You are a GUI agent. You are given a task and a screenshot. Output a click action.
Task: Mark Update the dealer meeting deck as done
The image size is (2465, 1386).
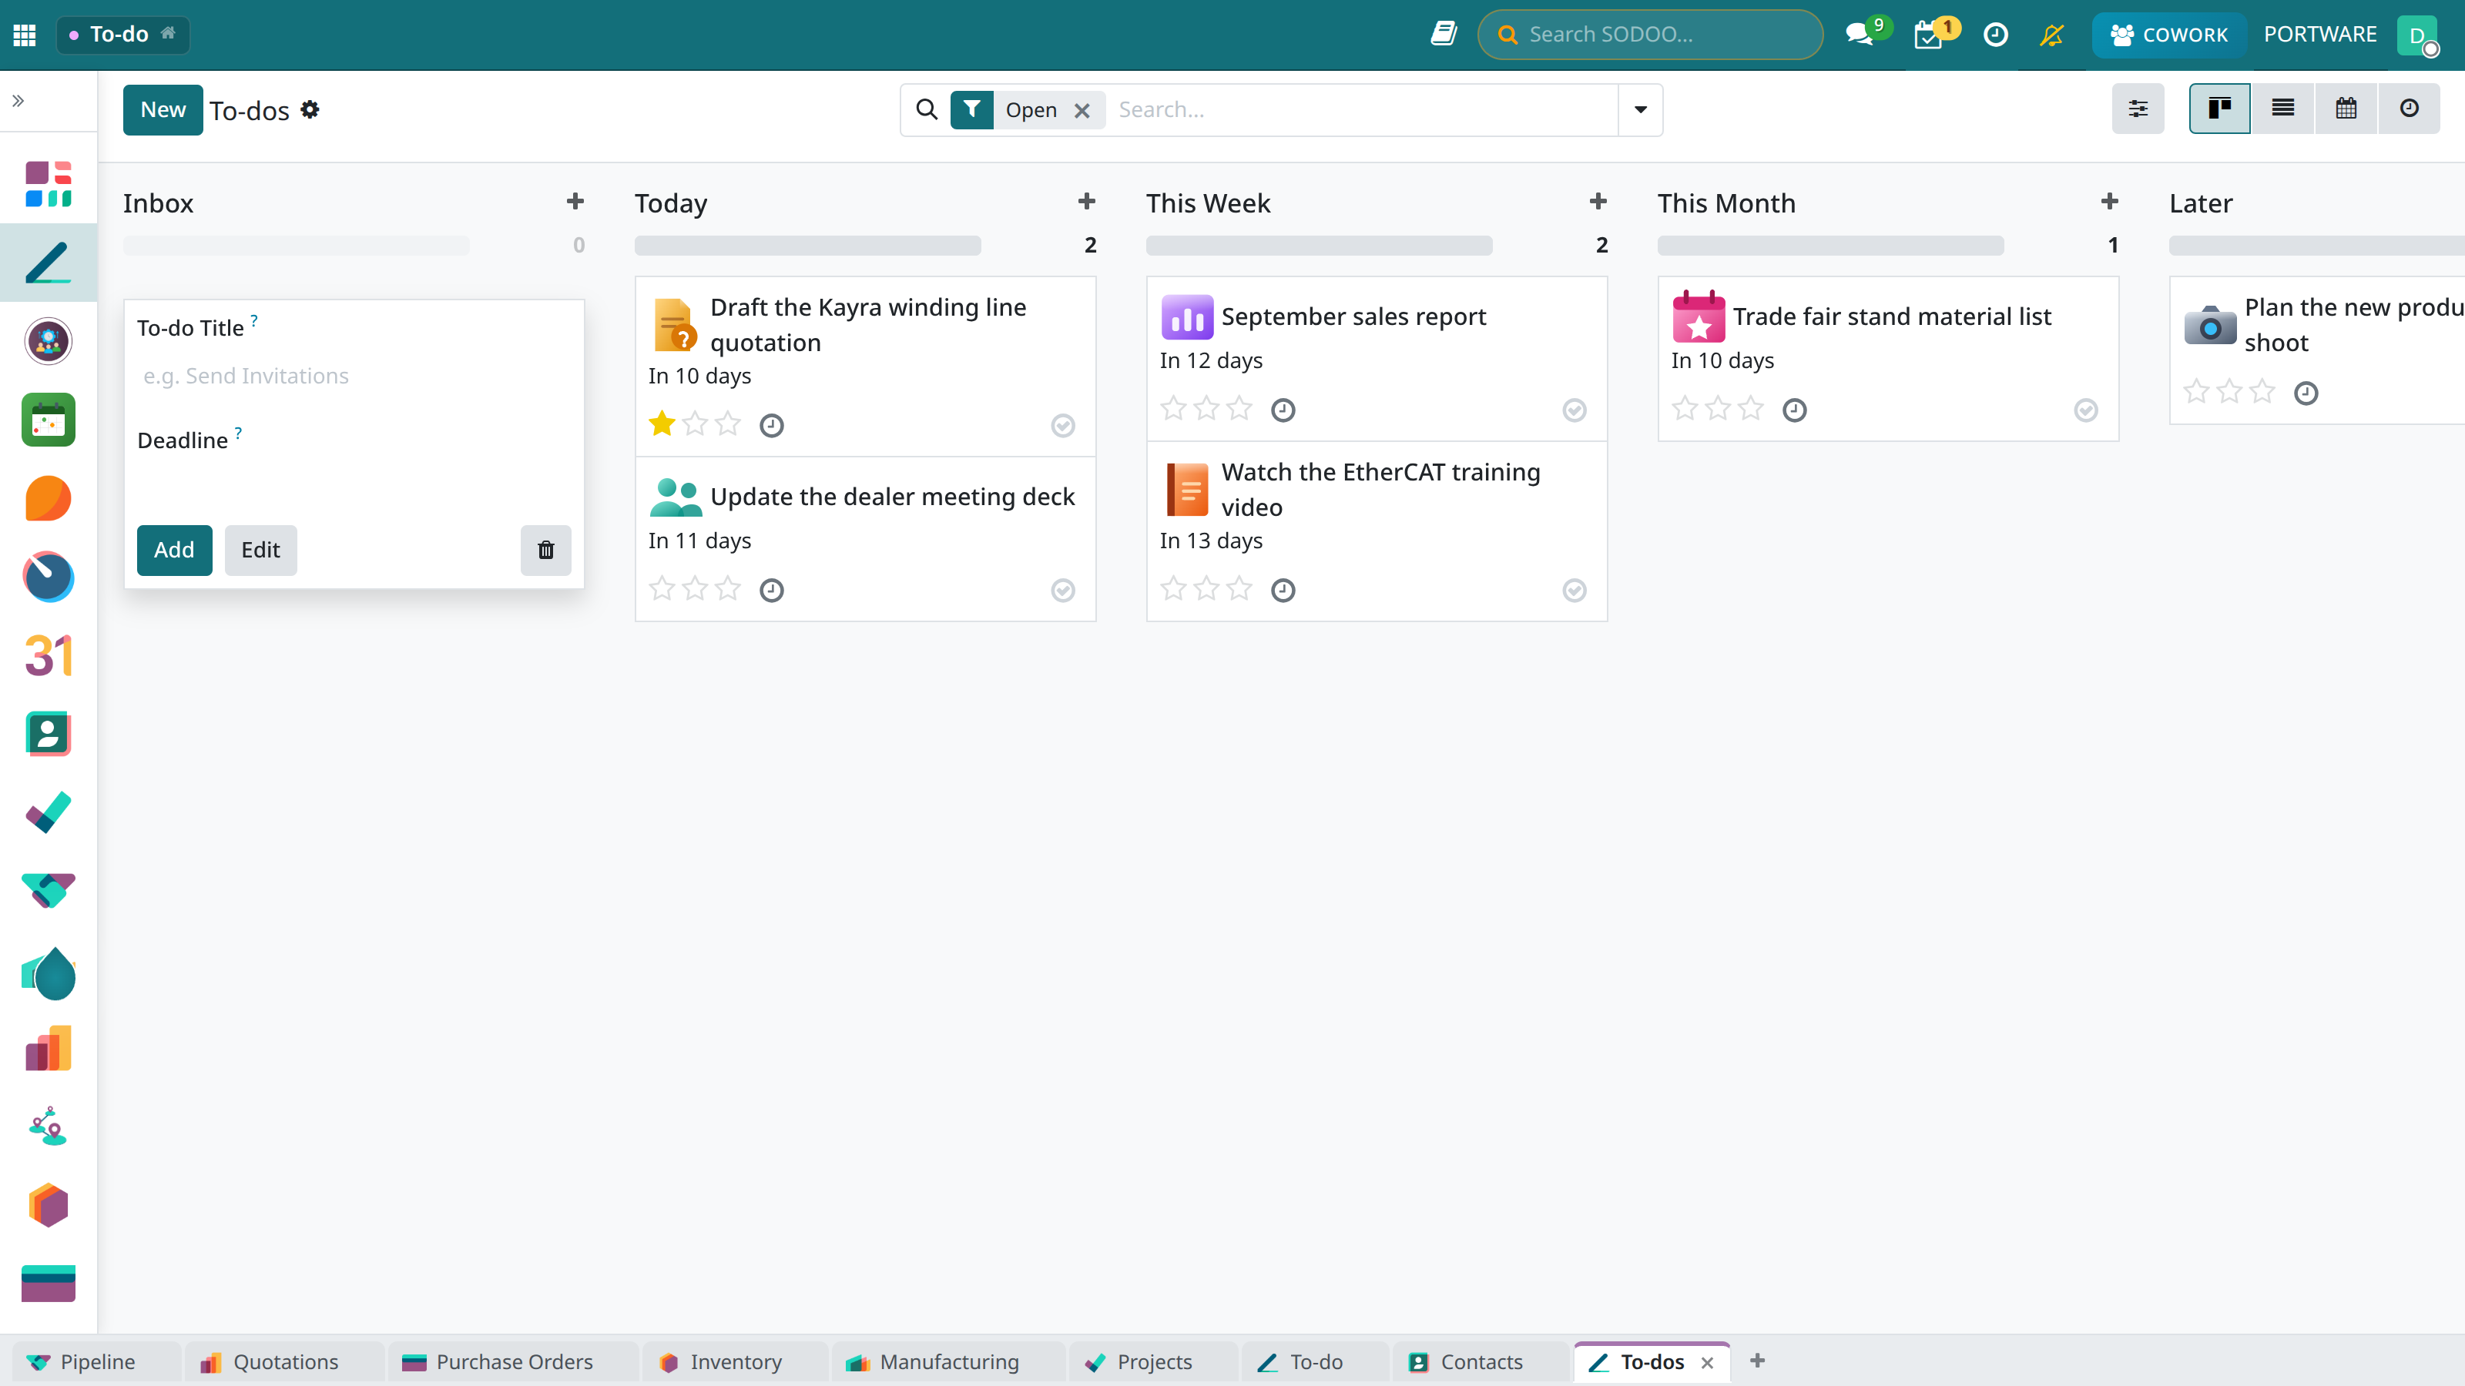tap(1063, 590)
